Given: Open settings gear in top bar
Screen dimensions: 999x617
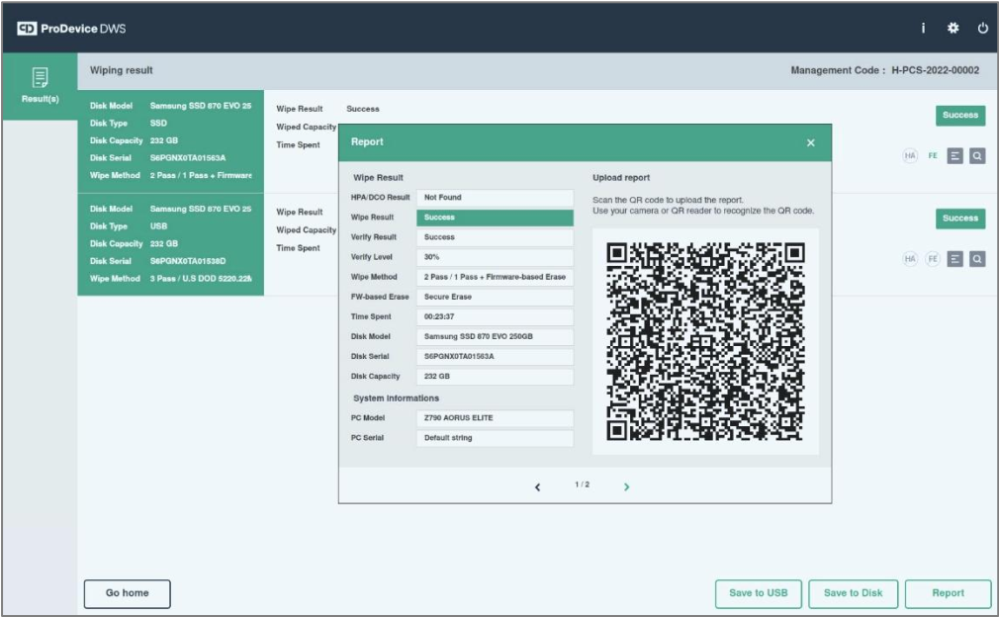Looking at the screenshot, I should point(953,28).
